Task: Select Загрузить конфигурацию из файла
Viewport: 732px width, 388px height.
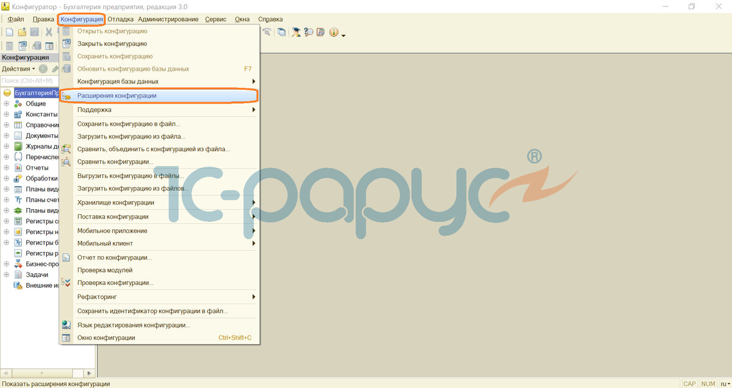Action: coord(159,136)
